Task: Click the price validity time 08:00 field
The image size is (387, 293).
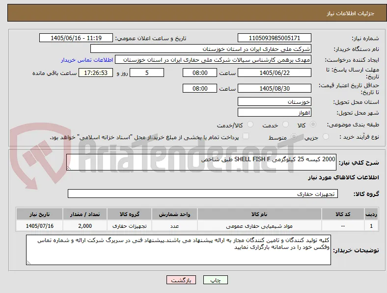Action: tap(200, 88)
